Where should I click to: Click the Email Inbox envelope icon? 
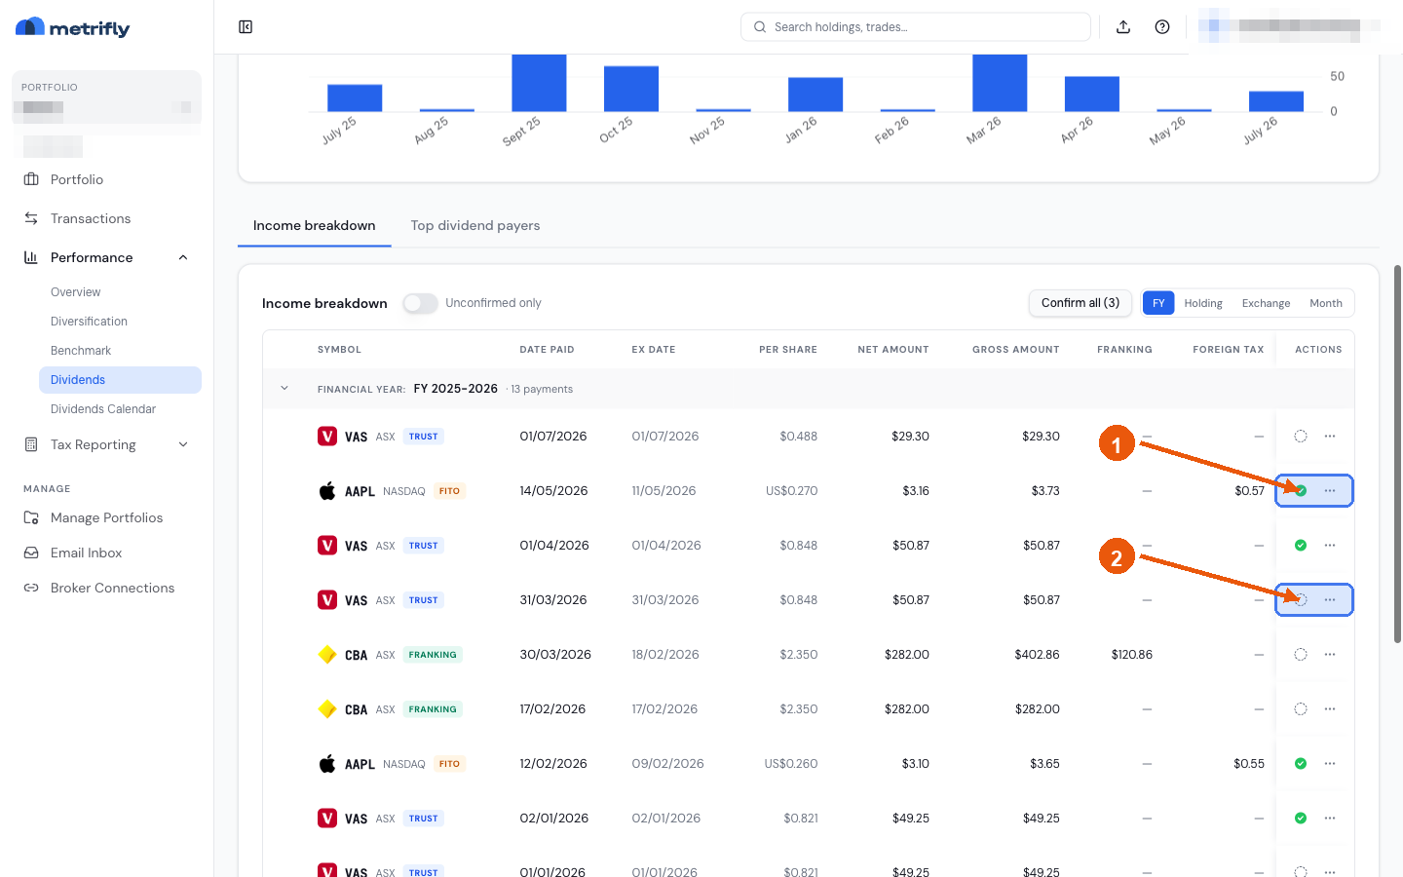point(31,553)
